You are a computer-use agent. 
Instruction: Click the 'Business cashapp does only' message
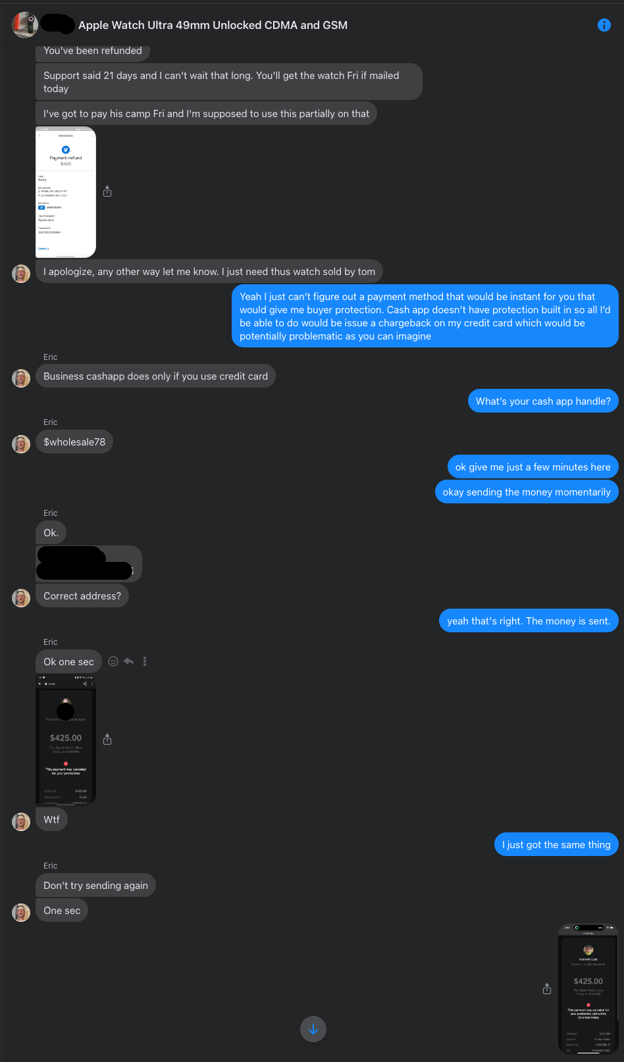tap(155, 376)
